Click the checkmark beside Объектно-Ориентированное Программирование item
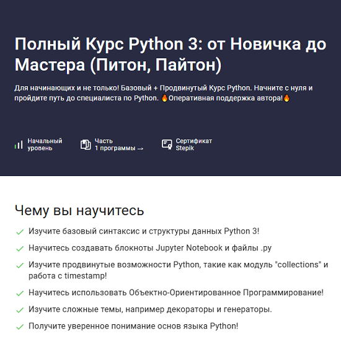This screenshot has height=341, width=341. click(20, 293)
